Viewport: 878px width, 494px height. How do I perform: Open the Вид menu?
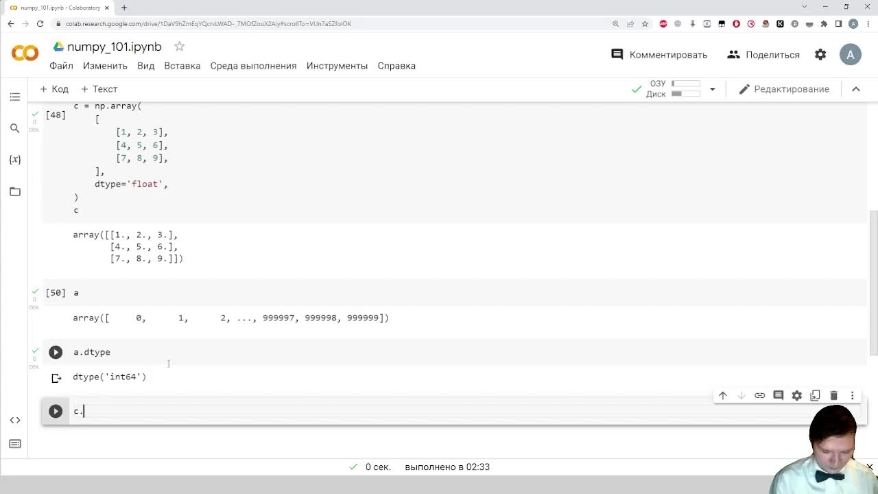point(145,66)
